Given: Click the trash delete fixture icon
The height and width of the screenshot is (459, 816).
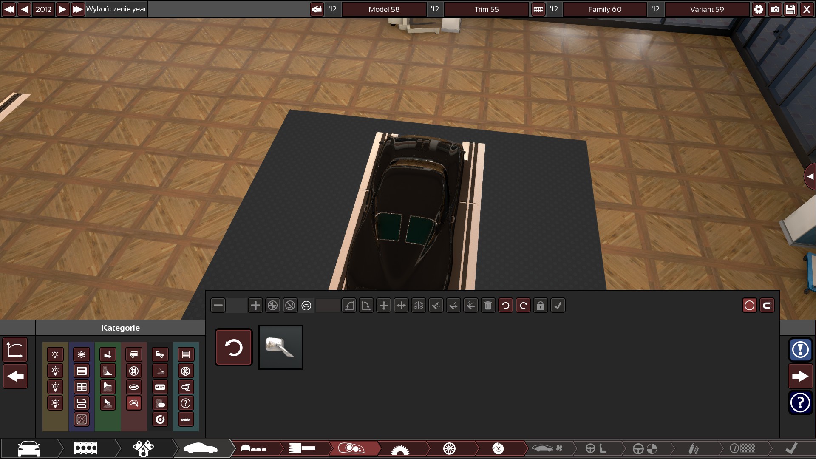Looking at the screenshot, I should pos(488,306).
